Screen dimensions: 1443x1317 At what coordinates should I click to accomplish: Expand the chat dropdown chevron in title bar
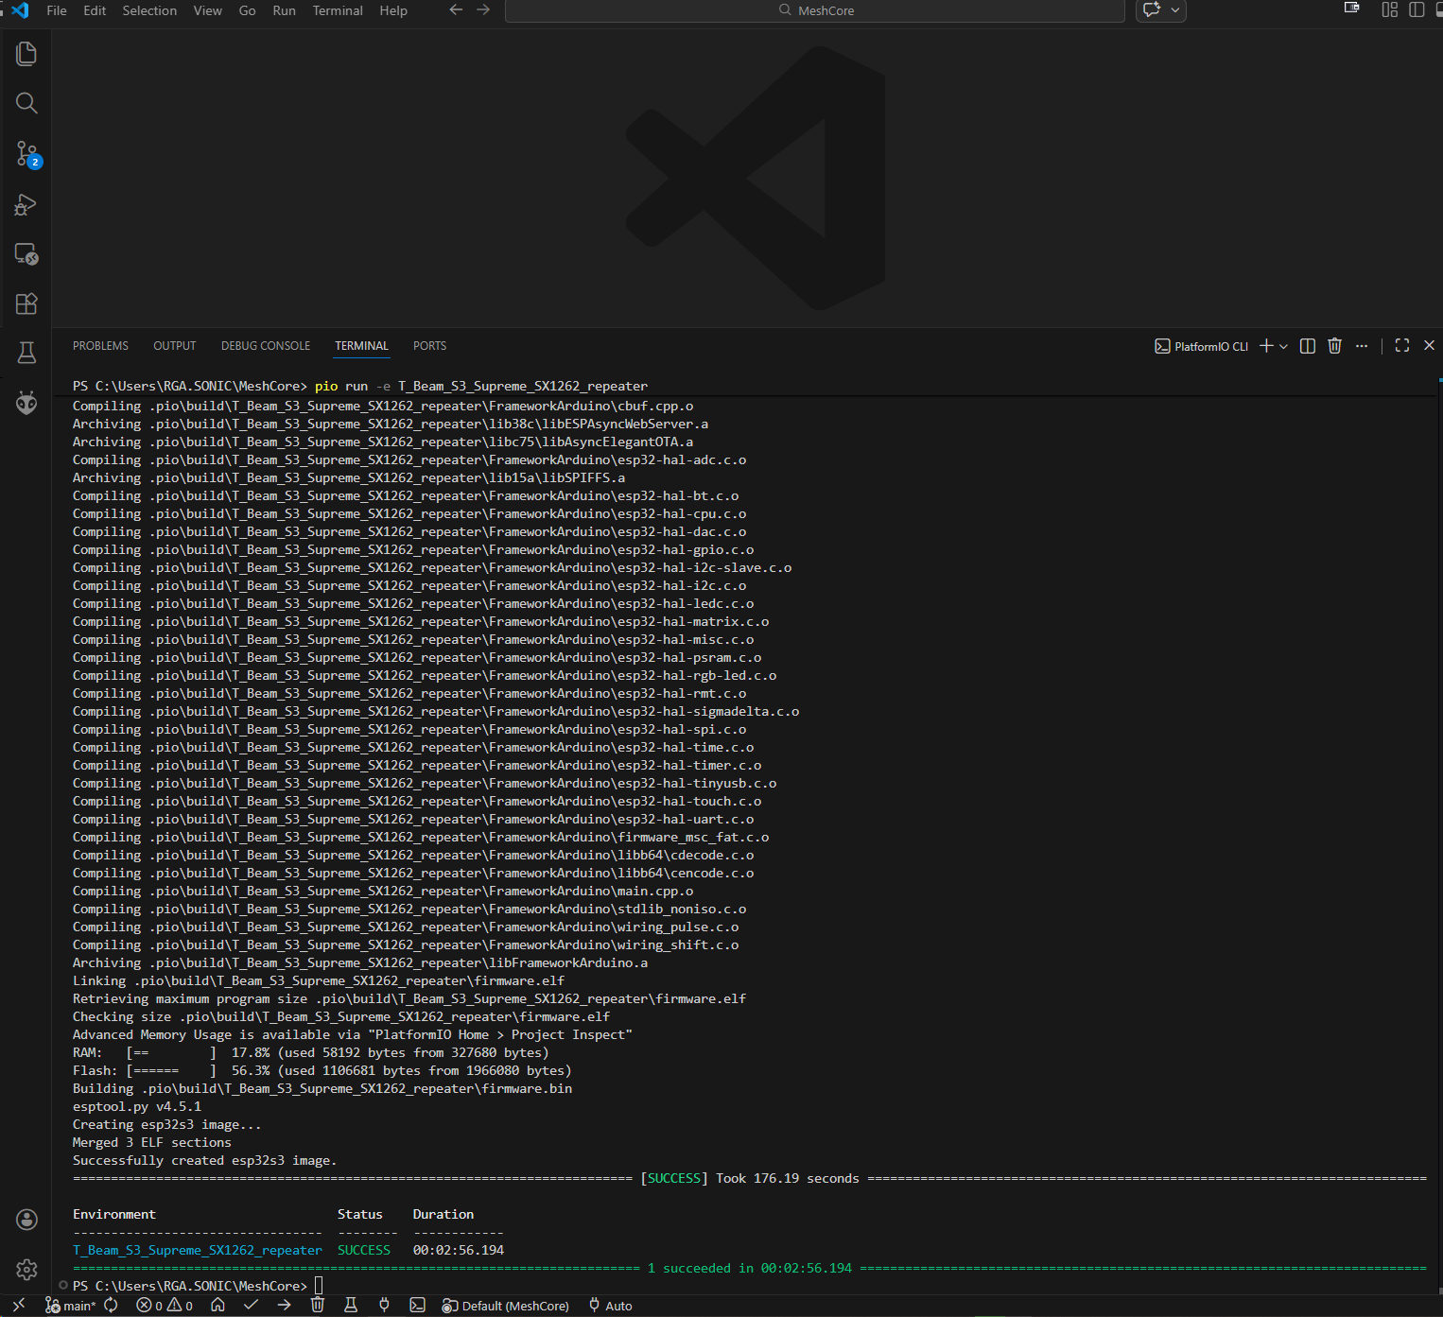coord(1175,10)
